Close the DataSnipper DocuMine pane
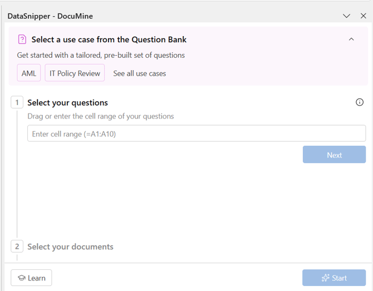Viewport: 373px width, 291px height. (363, 16)
